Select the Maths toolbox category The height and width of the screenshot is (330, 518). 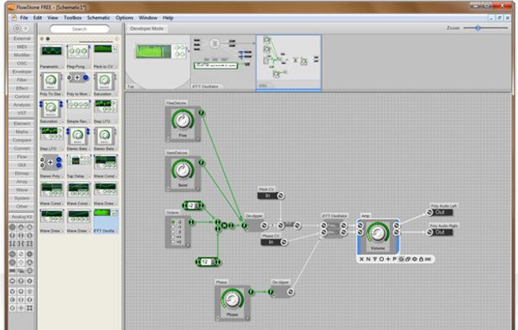tap(22, 131)
